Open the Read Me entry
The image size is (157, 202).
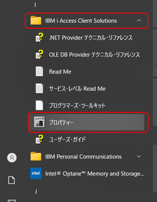pos(60,72)
